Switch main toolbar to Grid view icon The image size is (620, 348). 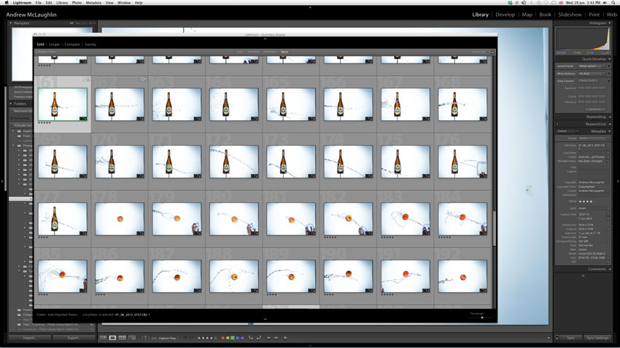(x=103, y=338)
